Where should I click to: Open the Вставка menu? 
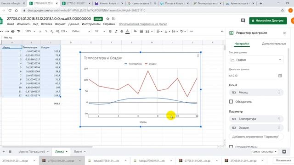46,24
